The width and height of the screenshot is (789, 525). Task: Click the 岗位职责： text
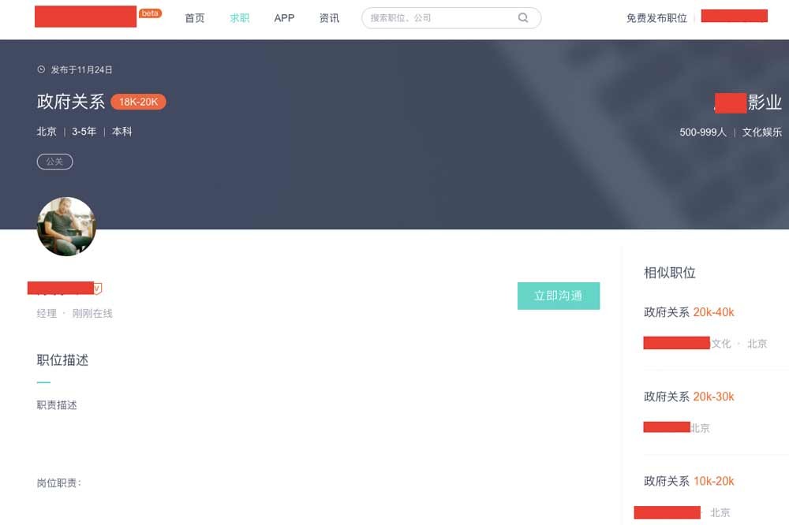59,483
